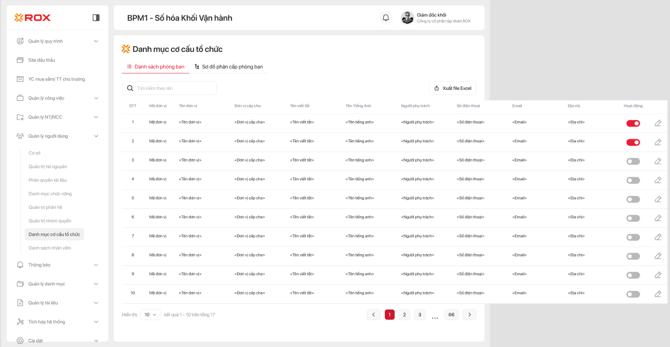The height and width of the screenshot is (347, 670).
Task: Open Danh sách nhân viên in sidebar
Action: click(x=50, y=248)
